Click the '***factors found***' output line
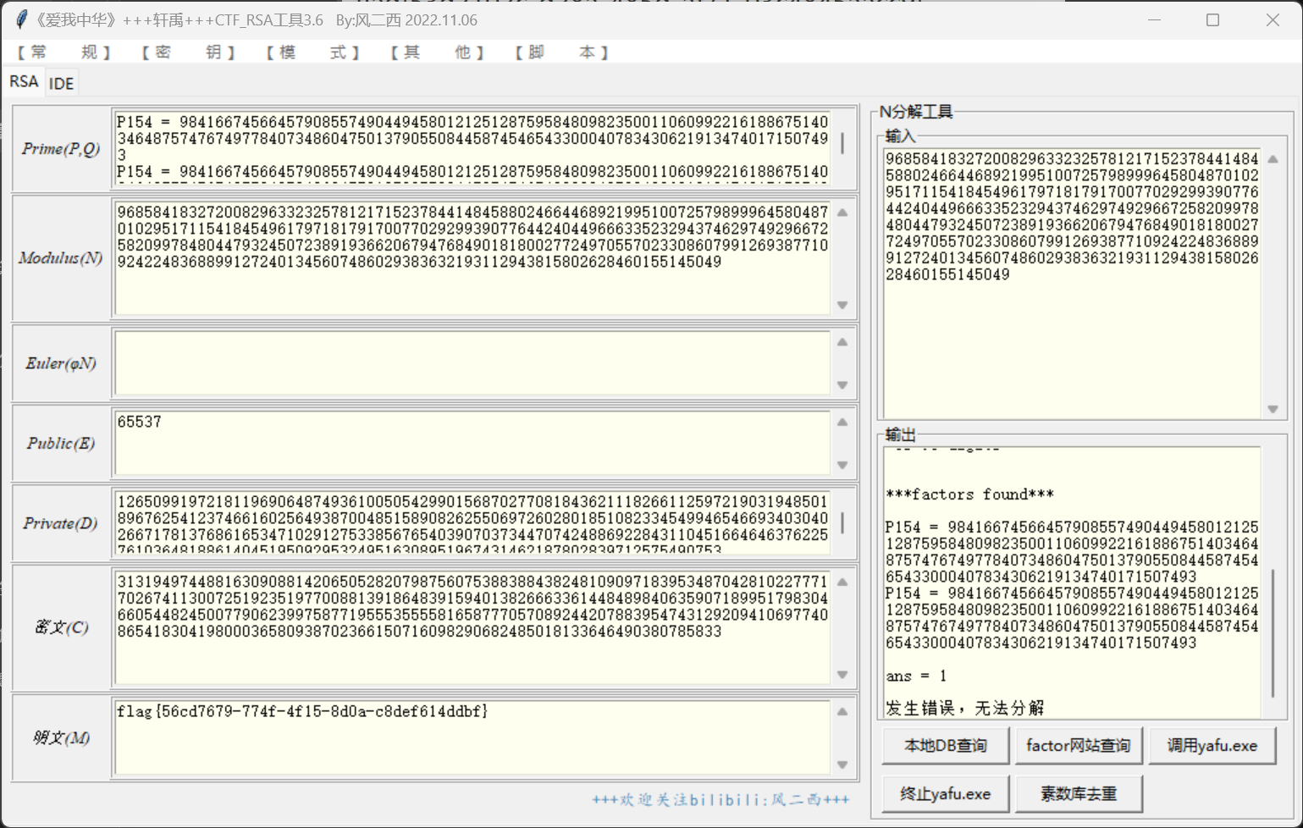The height and width of the screenshot is (828, 1303). pyautogui.click(x=969, y=494)
